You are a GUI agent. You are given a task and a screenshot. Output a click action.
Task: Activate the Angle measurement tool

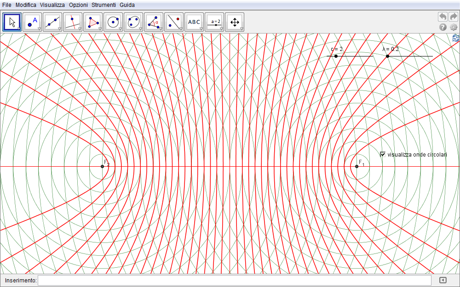[x=154, y=22]
